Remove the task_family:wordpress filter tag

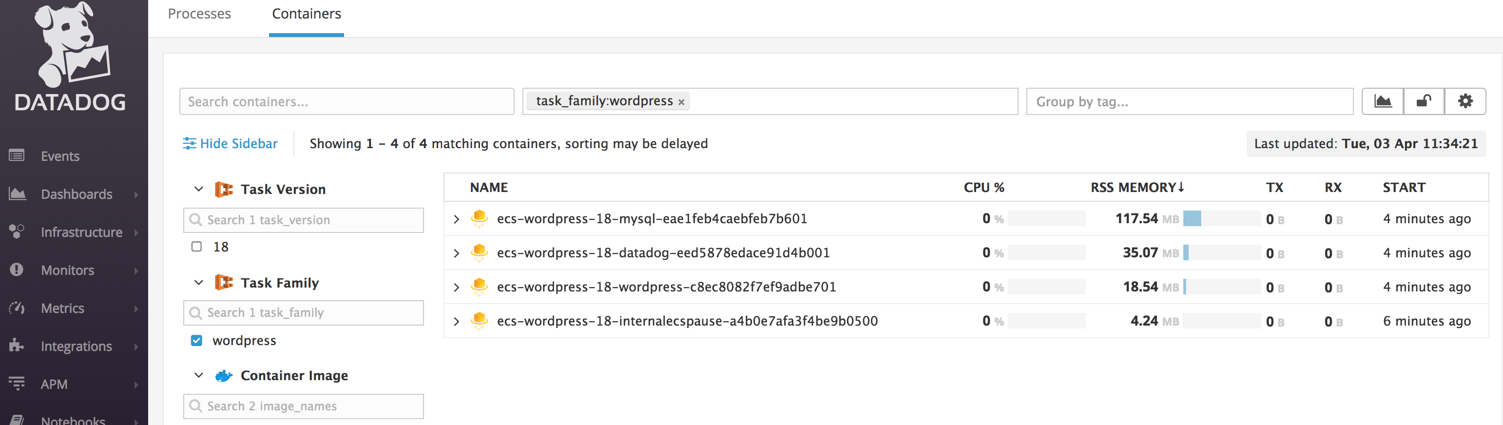point(681,102)
